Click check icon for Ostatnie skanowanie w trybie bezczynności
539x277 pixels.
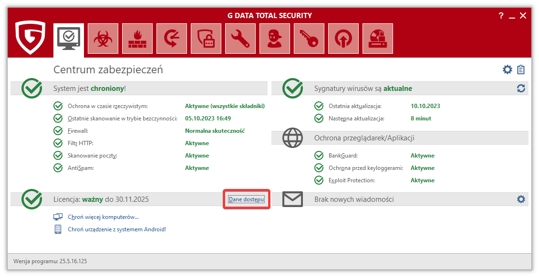point(58,119)
